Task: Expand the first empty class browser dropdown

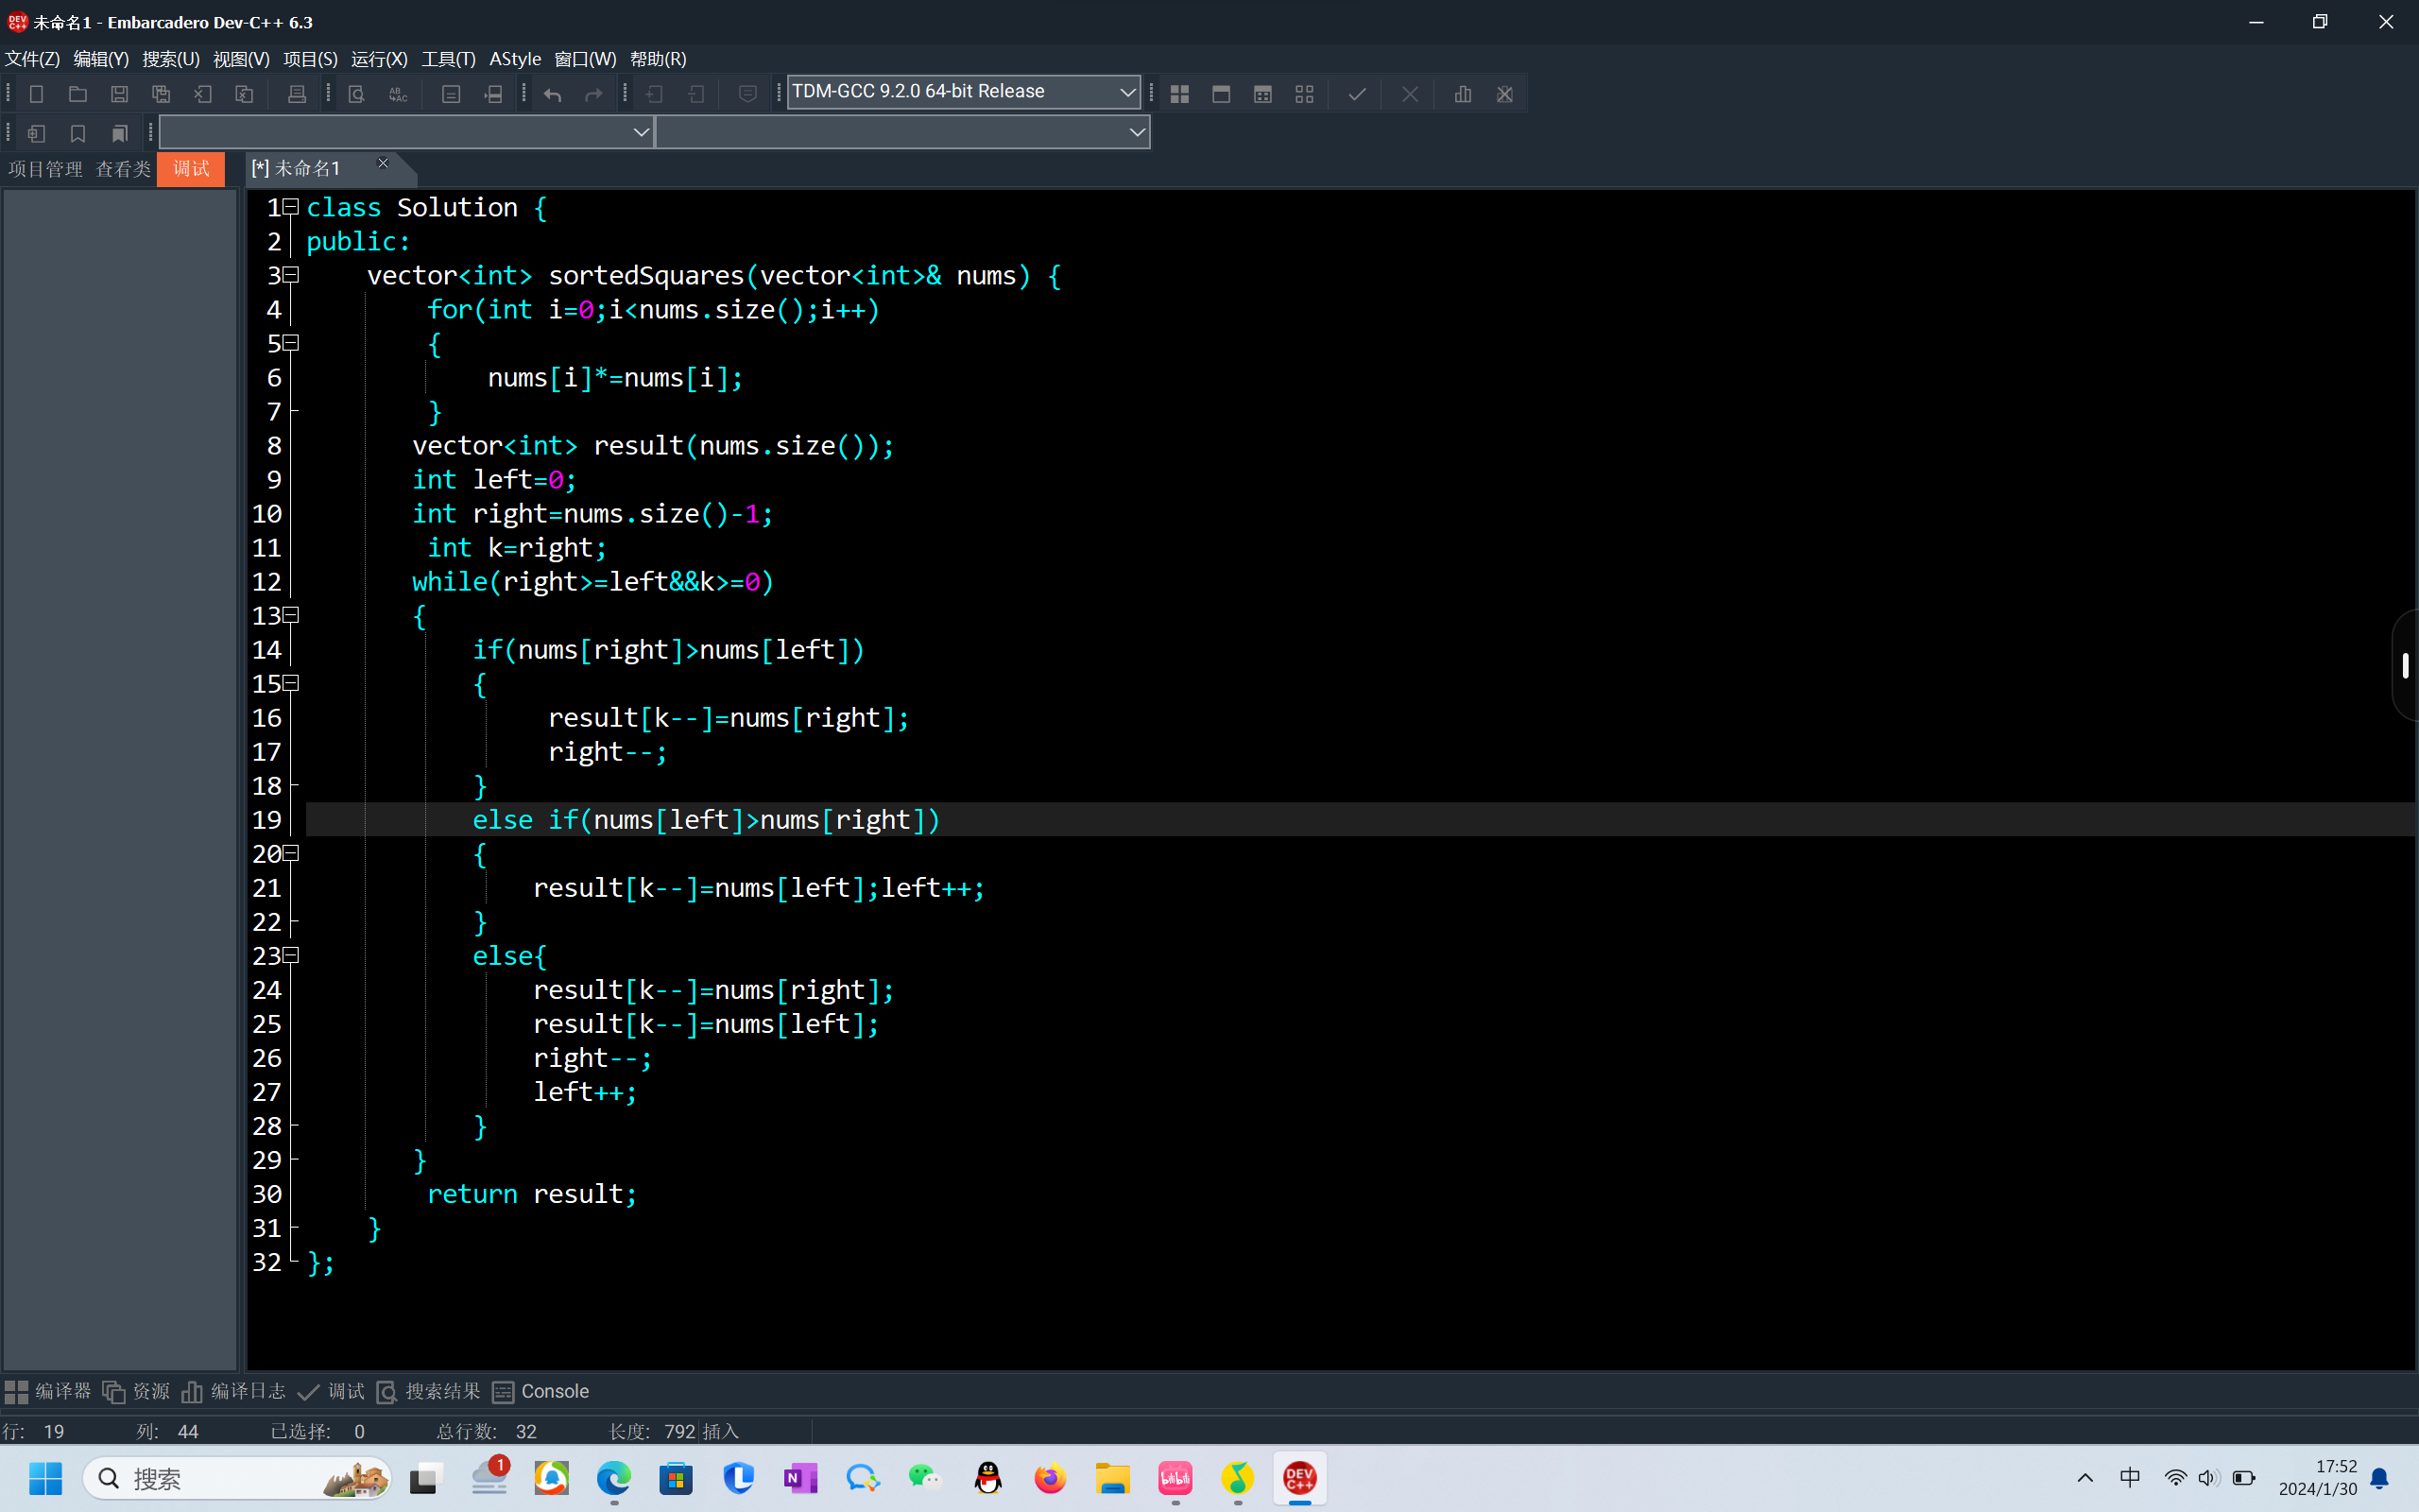Action: (x=641, y=132)
